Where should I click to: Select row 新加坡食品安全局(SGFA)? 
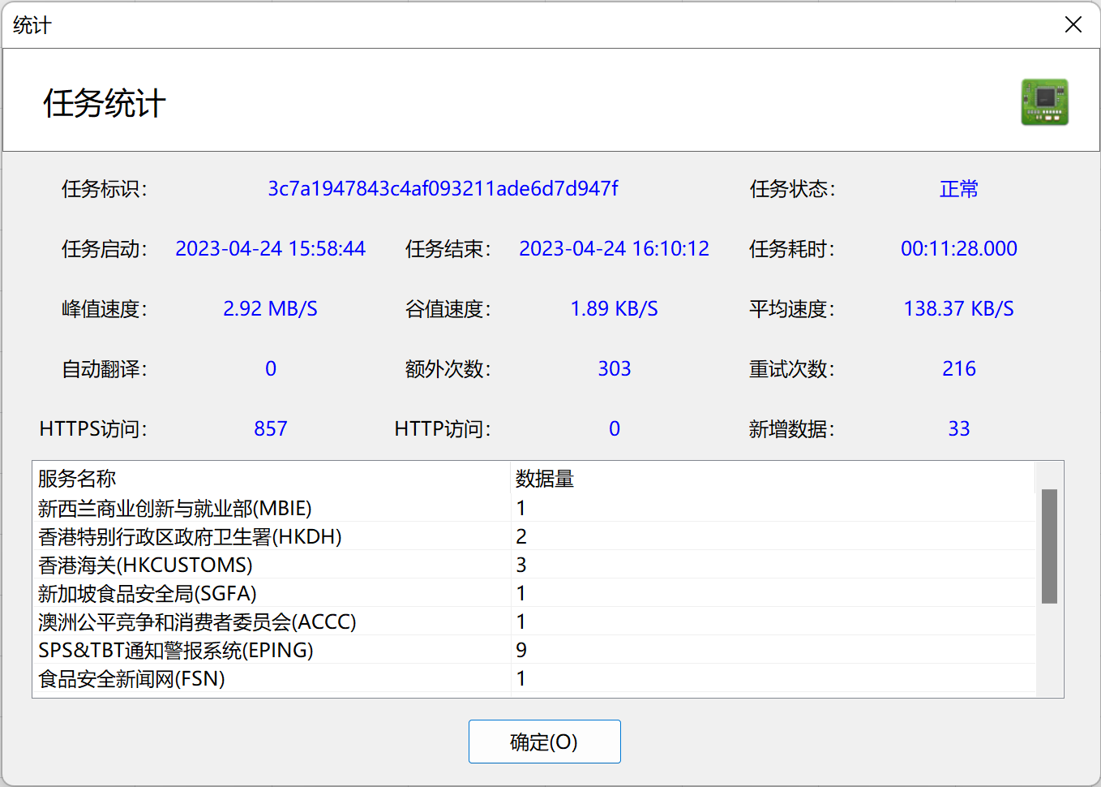534,593
